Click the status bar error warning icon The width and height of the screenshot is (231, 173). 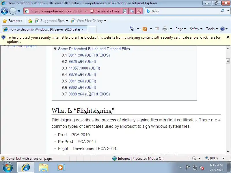pyautogui.click(x=3, y=158)
